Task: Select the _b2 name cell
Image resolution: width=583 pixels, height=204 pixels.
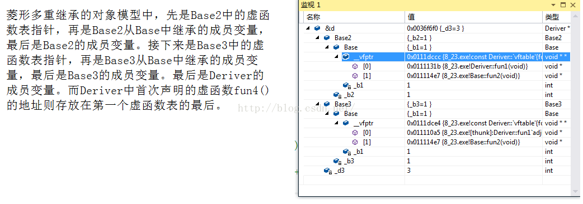Action: pyautogui.click(x=350, y=95)
